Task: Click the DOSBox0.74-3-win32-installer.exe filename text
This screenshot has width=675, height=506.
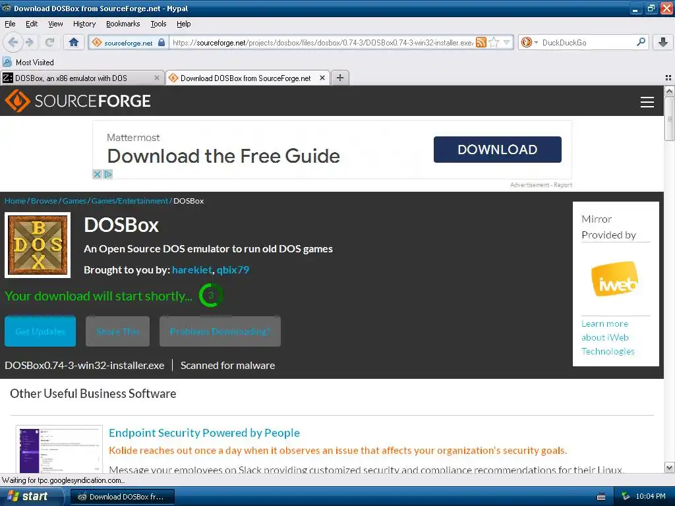Action: [84, 365]
